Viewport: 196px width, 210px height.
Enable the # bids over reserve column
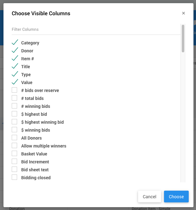(15, 90)
